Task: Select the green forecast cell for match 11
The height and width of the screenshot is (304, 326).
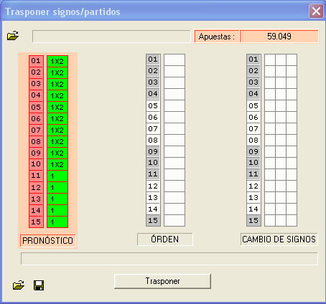Action: pos(57,176)
